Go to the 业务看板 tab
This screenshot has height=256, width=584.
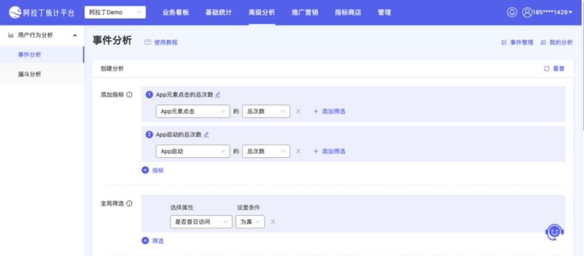click(175, 12)
